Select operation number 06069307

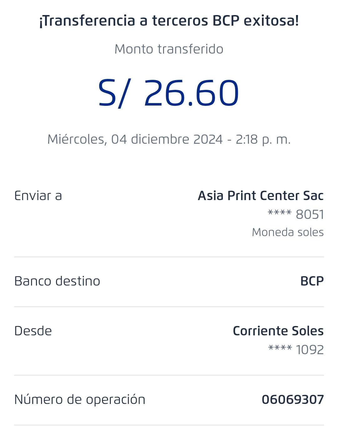click(293, 400)
